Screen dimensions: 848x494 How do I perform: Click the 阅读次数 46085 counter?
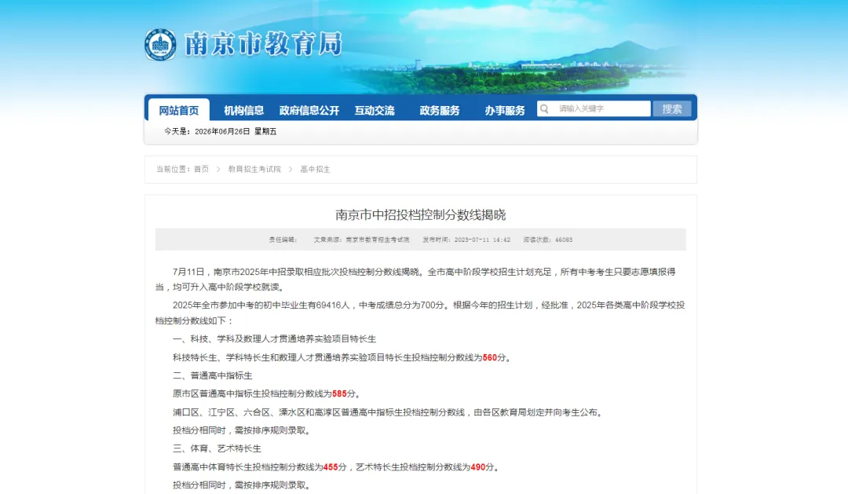pyautogui.click(x=548, y=240)
